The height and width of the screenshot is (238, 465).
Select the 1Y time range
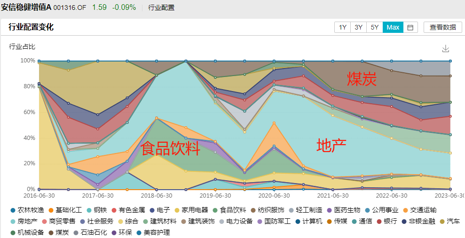(342, 27)
